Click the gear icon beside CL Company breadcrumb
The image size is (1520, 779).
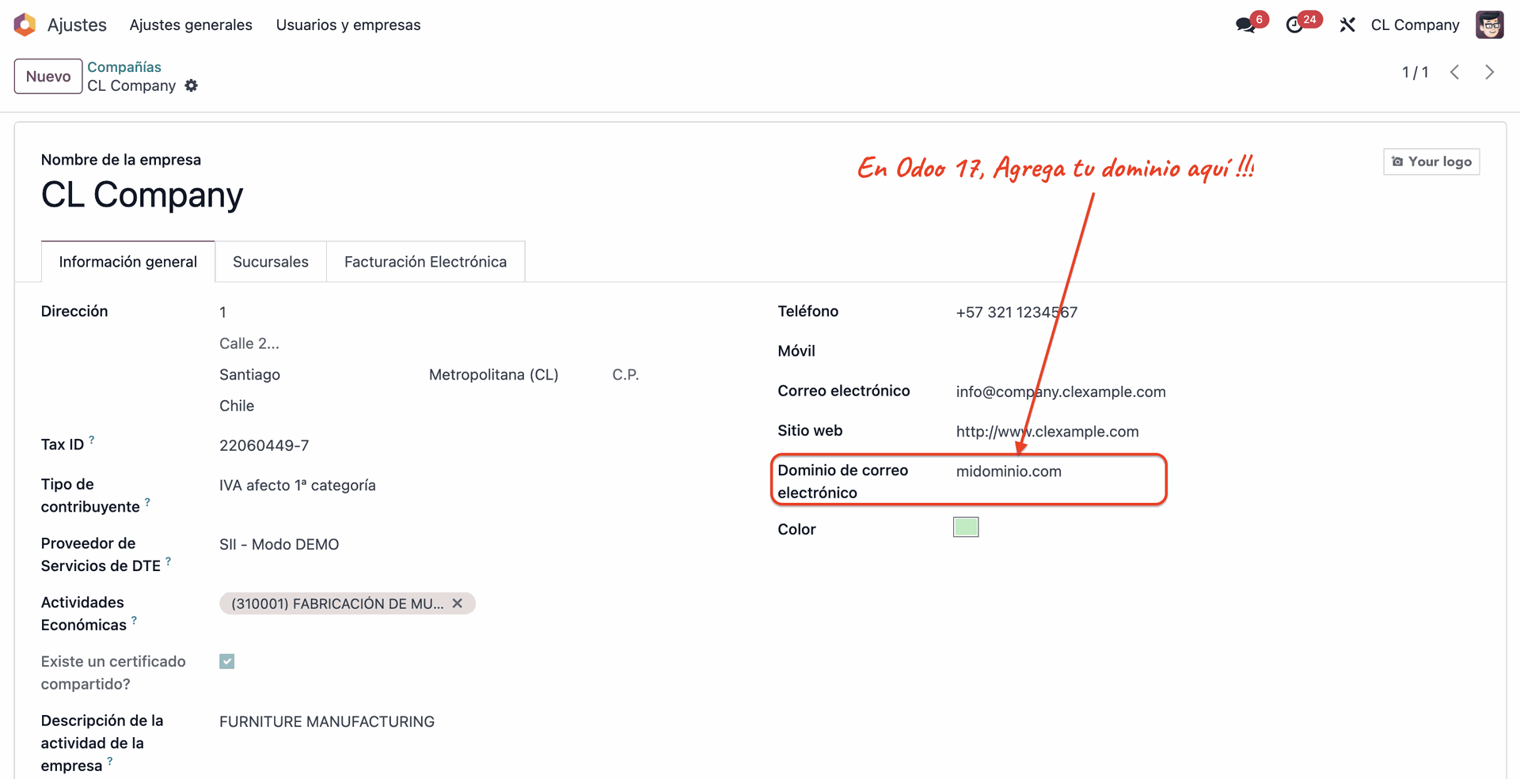click(191, 85)
